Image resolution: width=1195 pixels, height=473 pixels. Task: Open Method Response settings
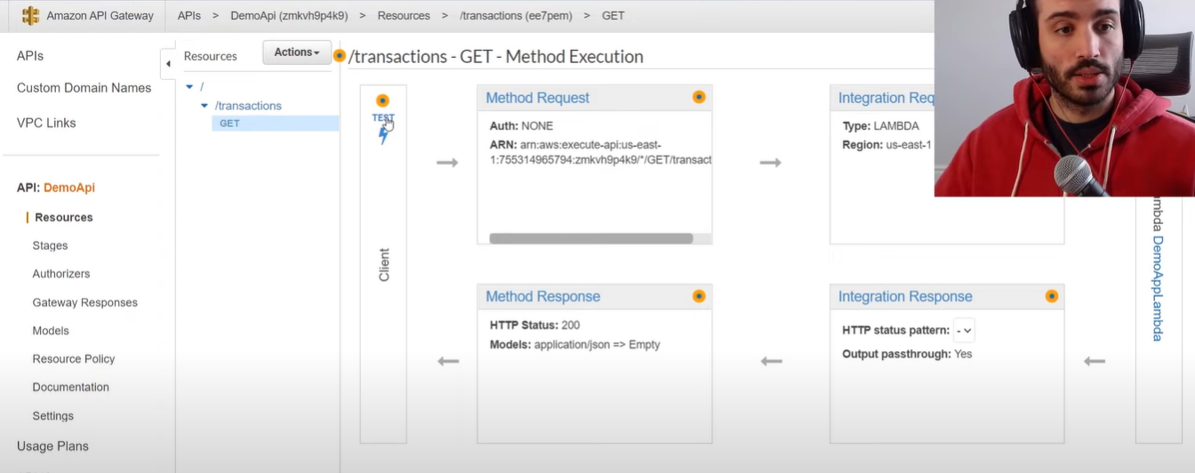(542, 297)
